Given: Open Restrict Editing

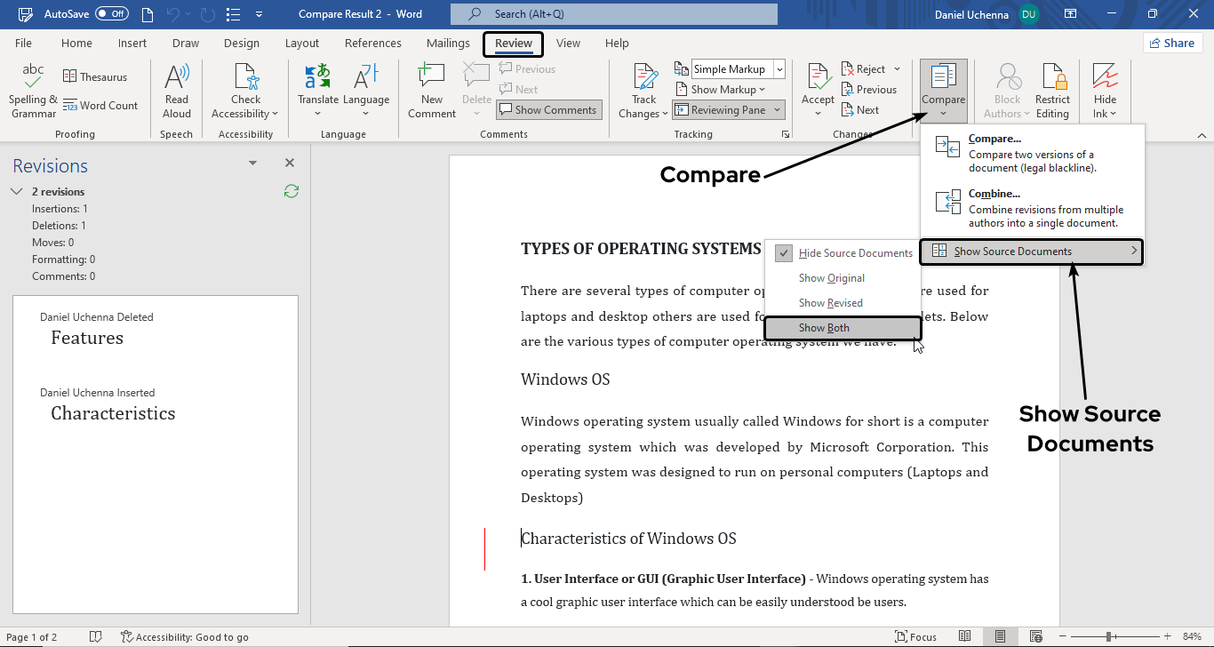Looking at the screenshot, I should (1052, 89).
